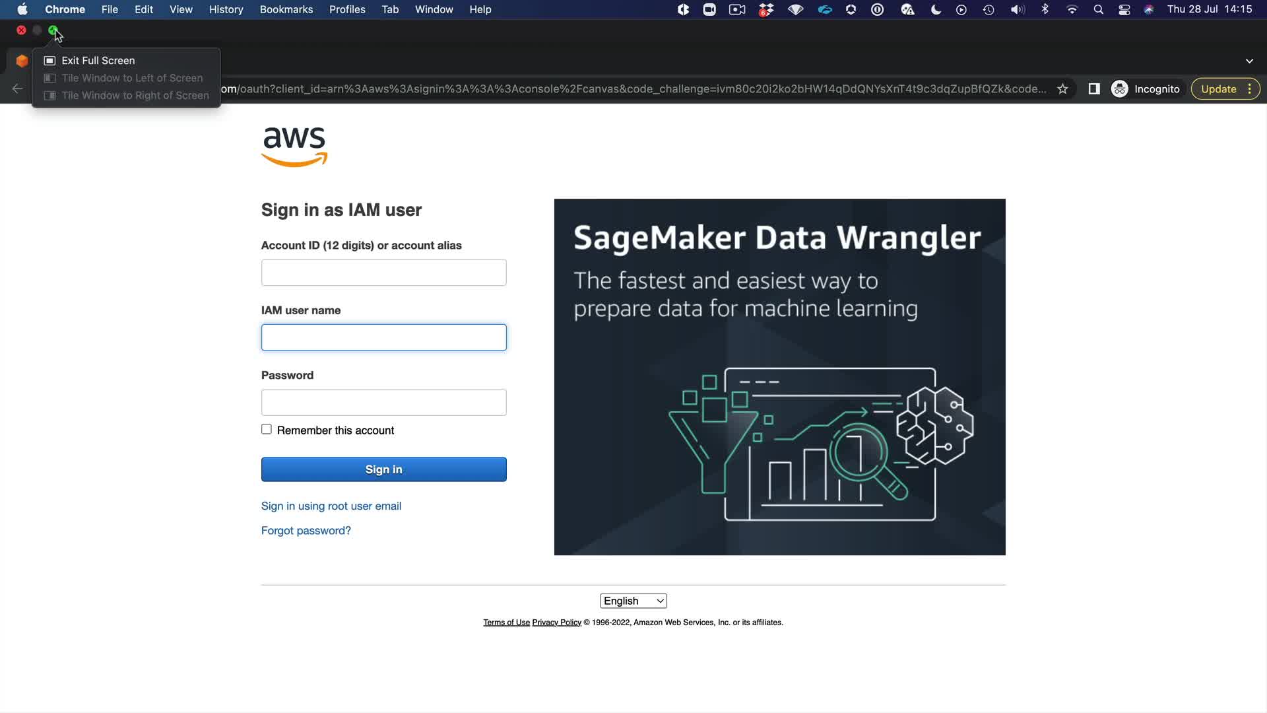
Task: Open the English language dropdown
Action: (x=633, y=601)
